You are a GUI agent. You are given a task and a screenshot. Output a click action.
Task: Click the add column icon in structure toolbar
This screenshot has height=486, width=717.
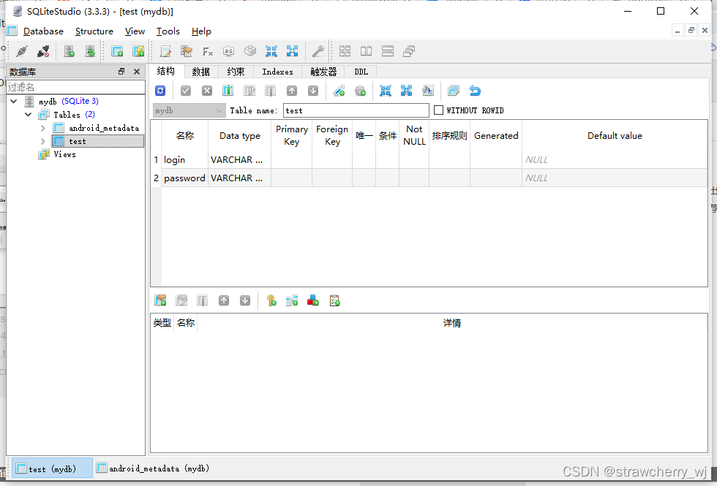point(228,91)
